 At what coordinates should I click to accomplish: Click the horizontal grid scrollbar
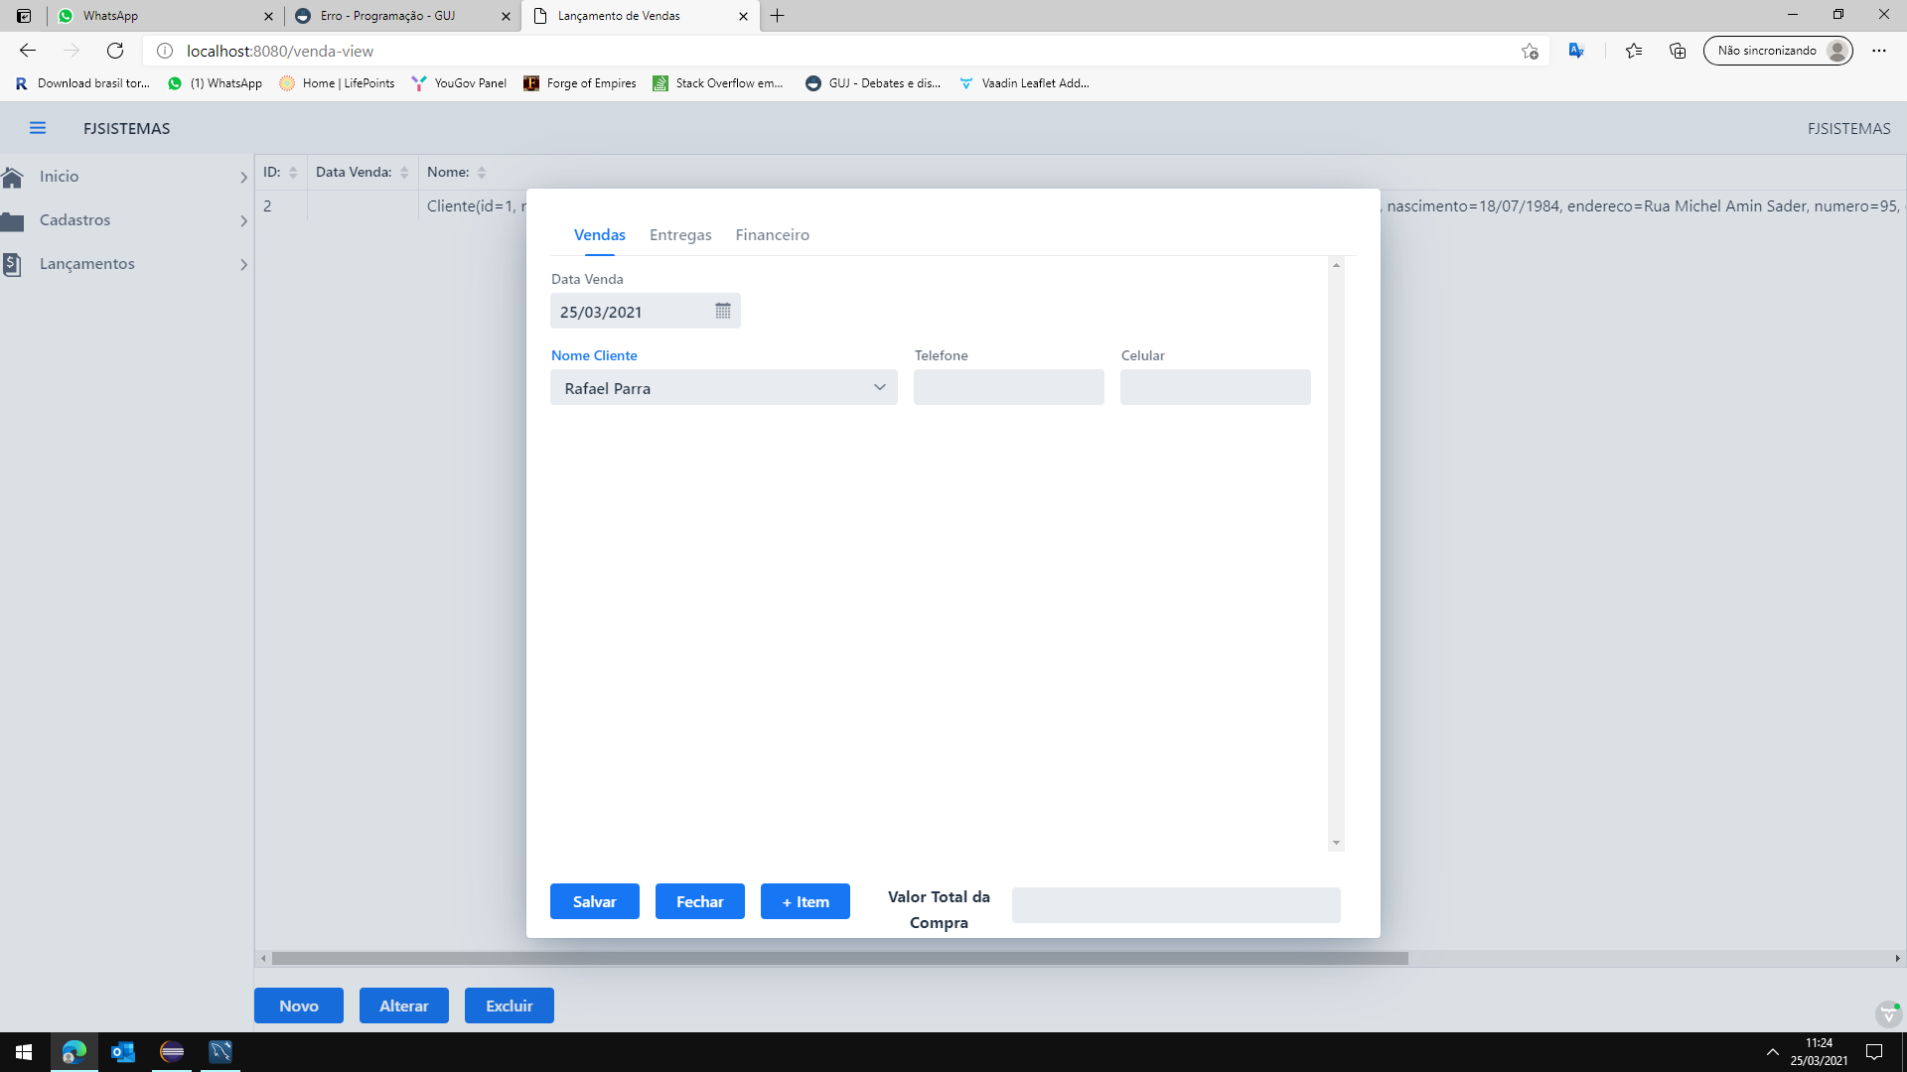pos(839,959)
